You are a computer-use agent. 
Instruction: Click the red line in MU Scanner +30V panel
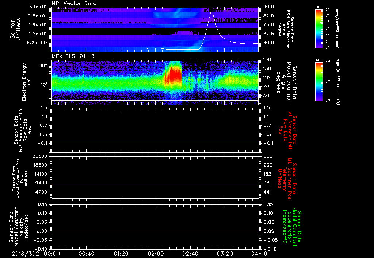[155, 141]
